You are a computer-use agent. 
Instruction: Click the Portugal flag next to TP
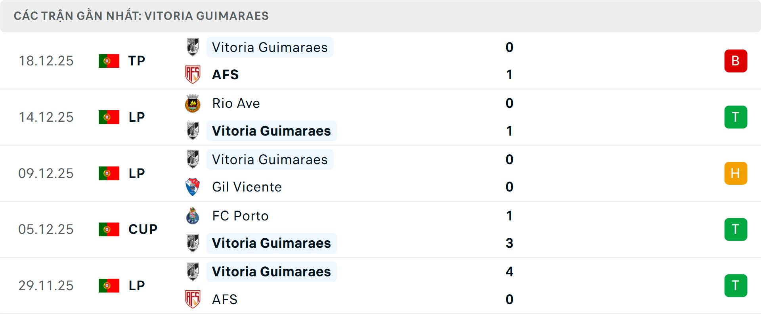[108, 61]
